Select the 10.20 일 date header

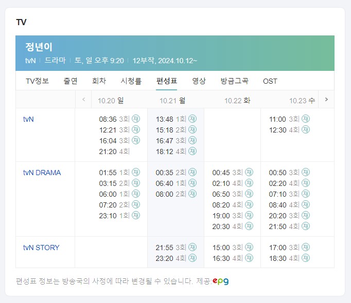pyautogui.click(x=111, y=101)
